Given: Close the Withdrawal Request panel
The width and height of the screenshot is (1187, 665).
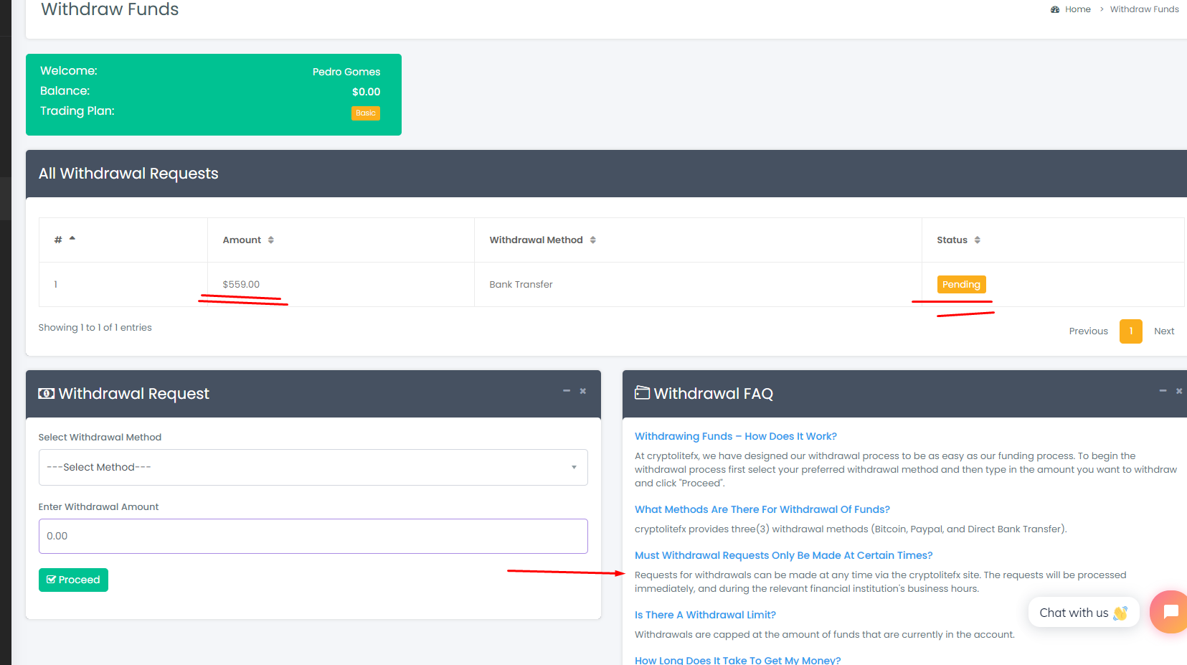Looking at the screenshot, I should point(583,391).
